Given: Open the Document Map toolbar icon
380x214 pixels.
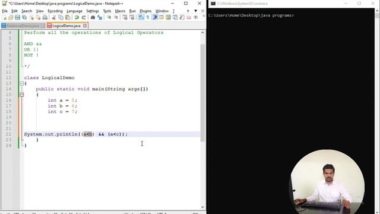Looking at the screenshot, I should (x=168, y=17).
